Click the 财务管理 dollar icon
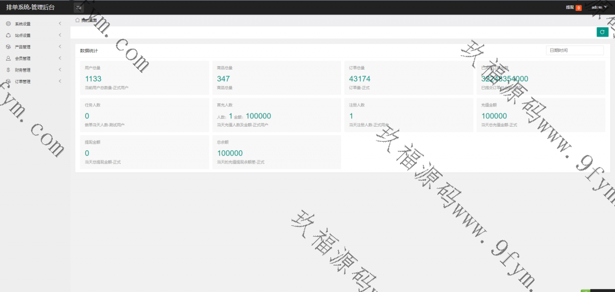615x292 pixels. coord(8,70)
